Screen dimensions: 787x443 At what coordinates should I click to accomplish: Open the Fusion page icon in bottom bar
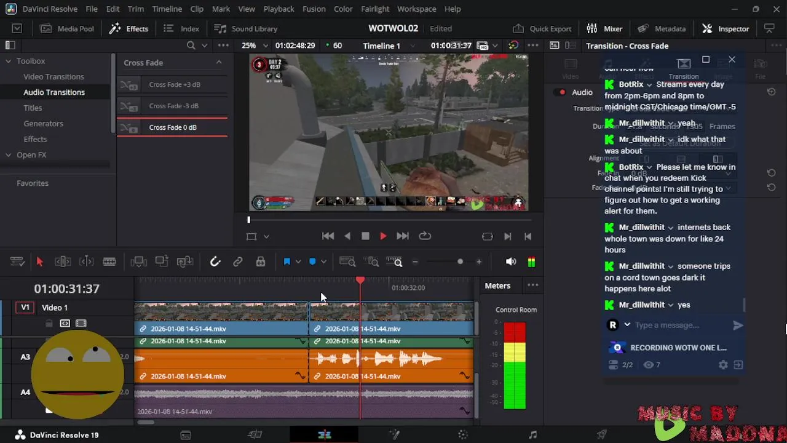pyautogui.click(x=394, y=435)
